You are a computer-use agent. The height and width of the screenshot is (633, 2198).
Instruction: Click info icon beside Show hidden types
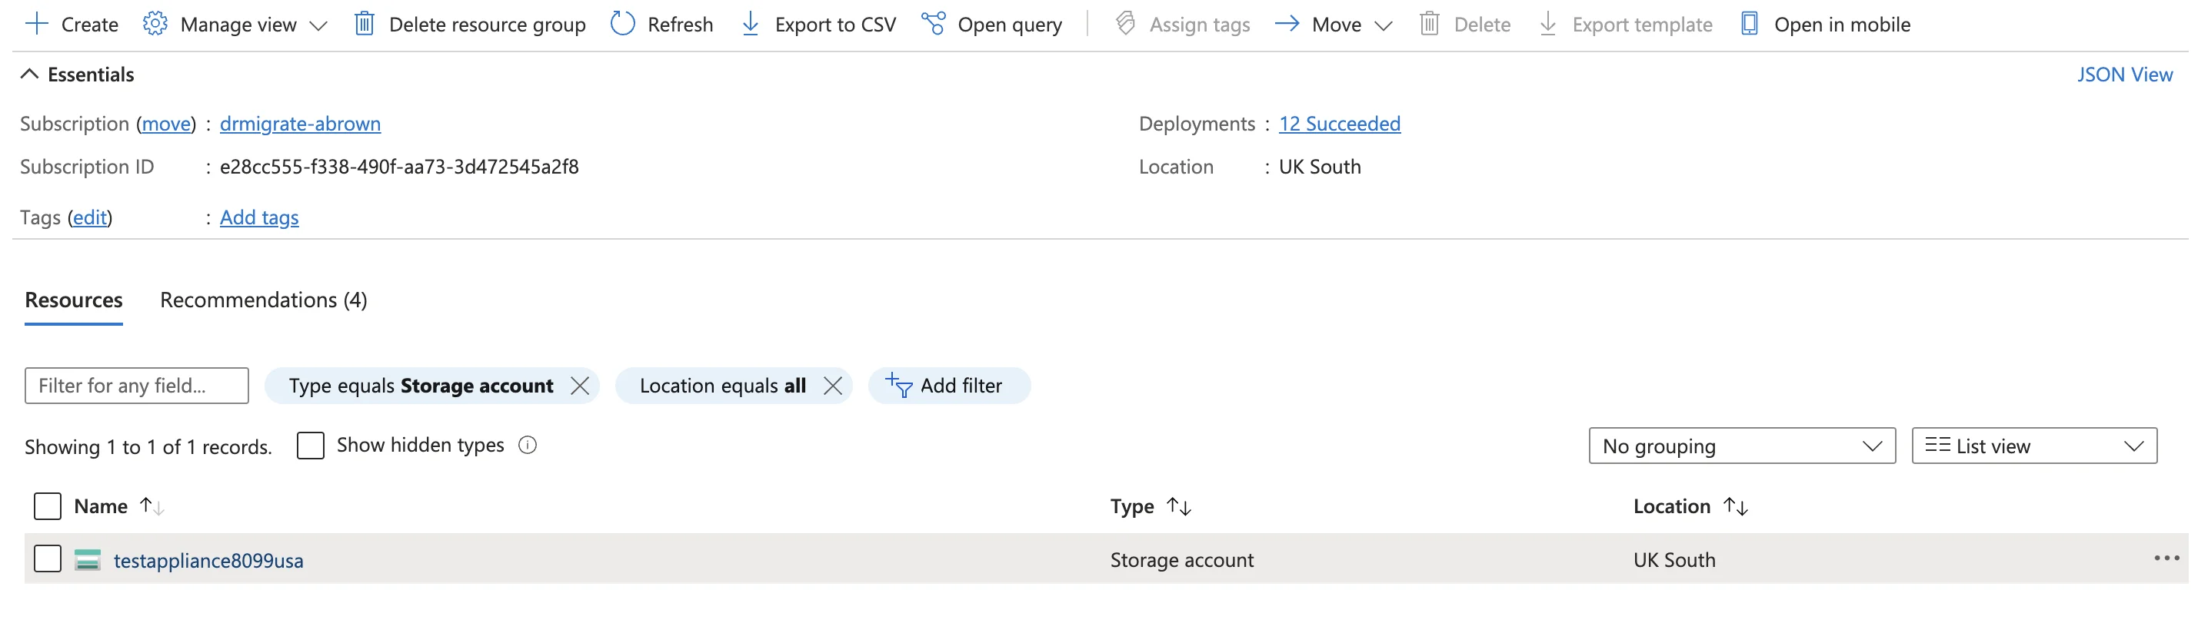coord(528,446)
